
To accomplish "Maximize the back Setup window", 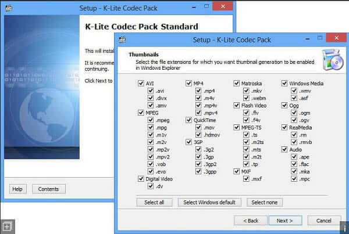I will (x=206, y=6).
